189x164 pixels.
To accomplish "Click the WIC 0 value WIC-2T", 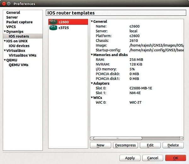I will (x=135, y=102).
